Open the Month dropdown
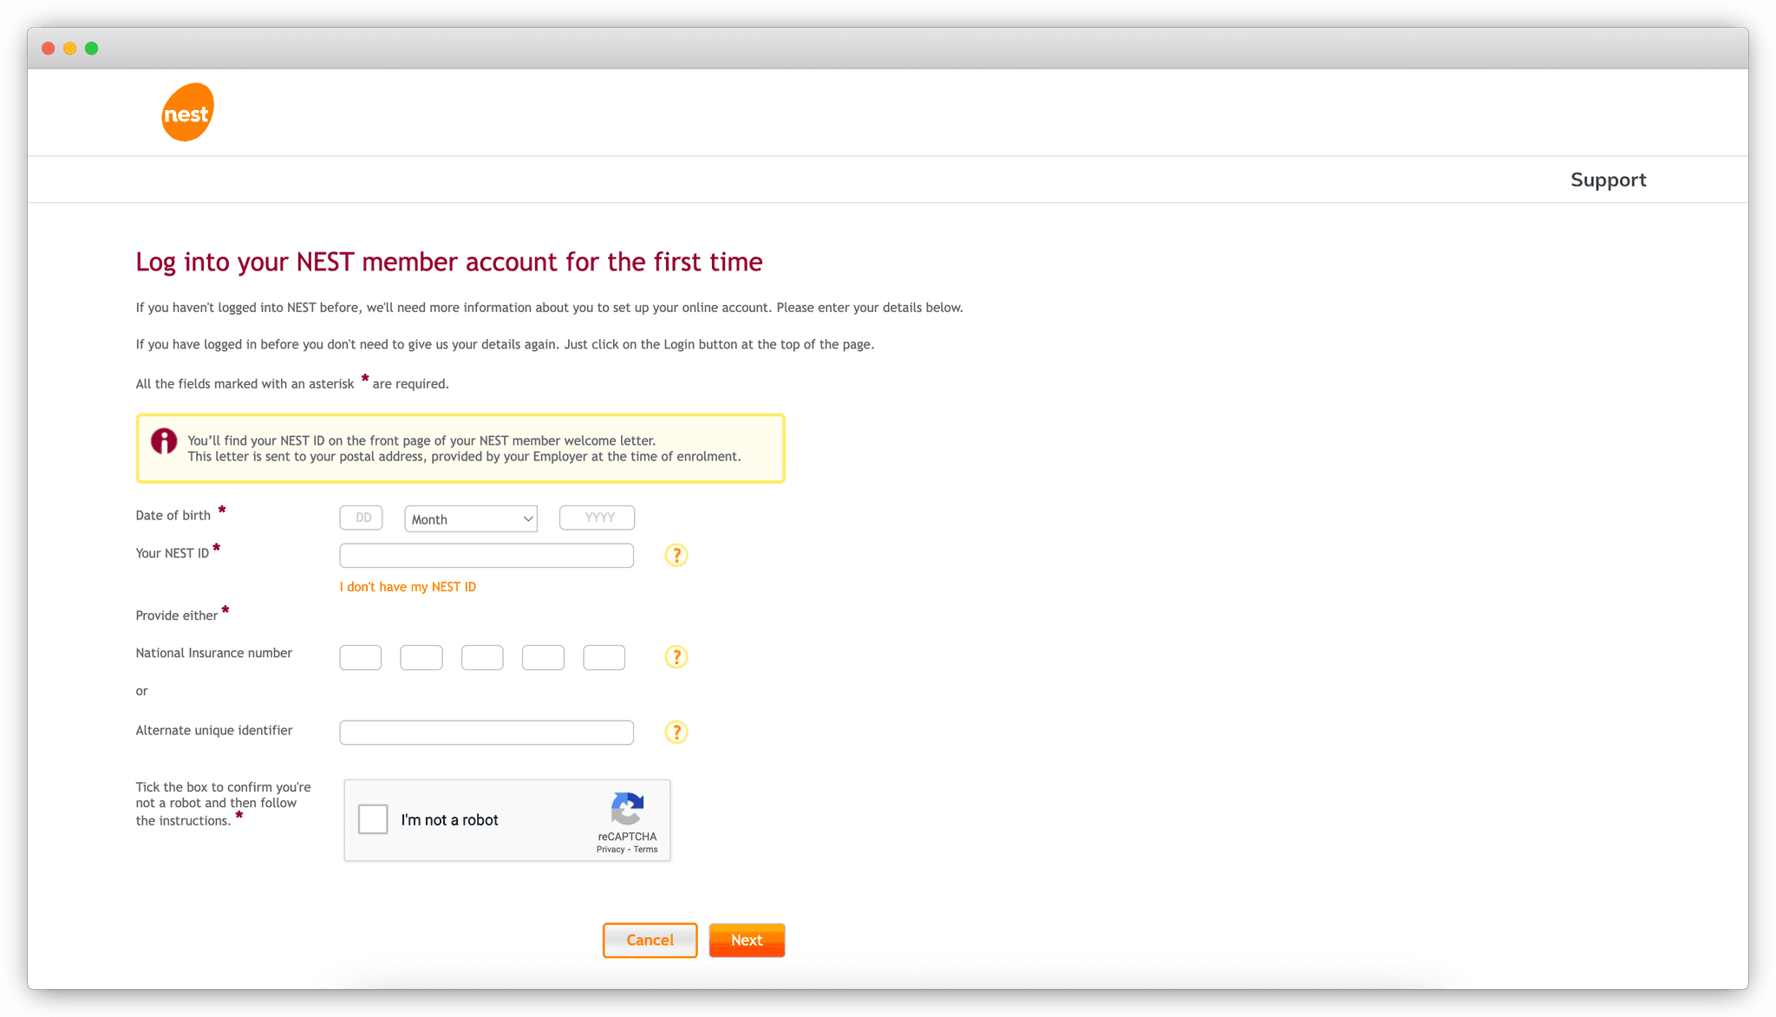Image resolution: width=1776 pixels, height=1017 pixels. click(470, 518)
